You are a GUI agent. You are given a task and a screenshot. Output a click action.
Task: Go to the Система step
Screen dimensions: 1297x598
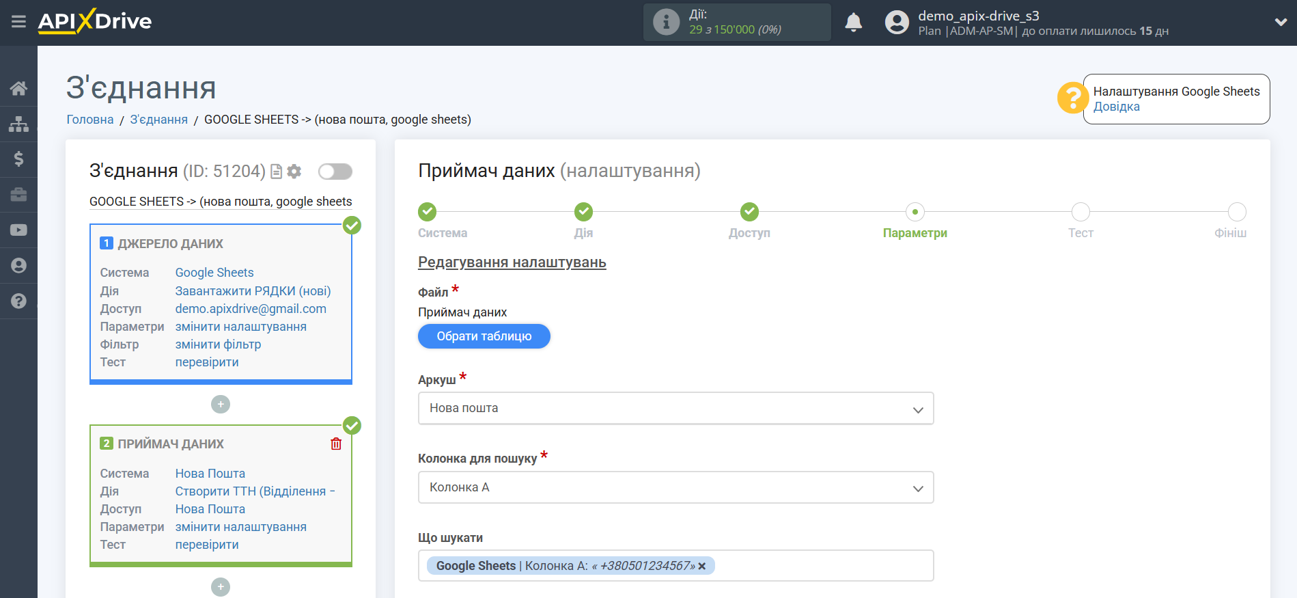click(428, 212)
